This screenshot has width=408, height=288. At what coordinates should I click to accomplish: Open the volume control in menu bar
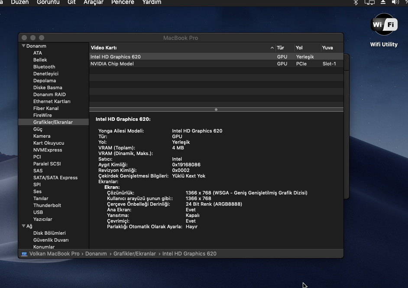395,2
